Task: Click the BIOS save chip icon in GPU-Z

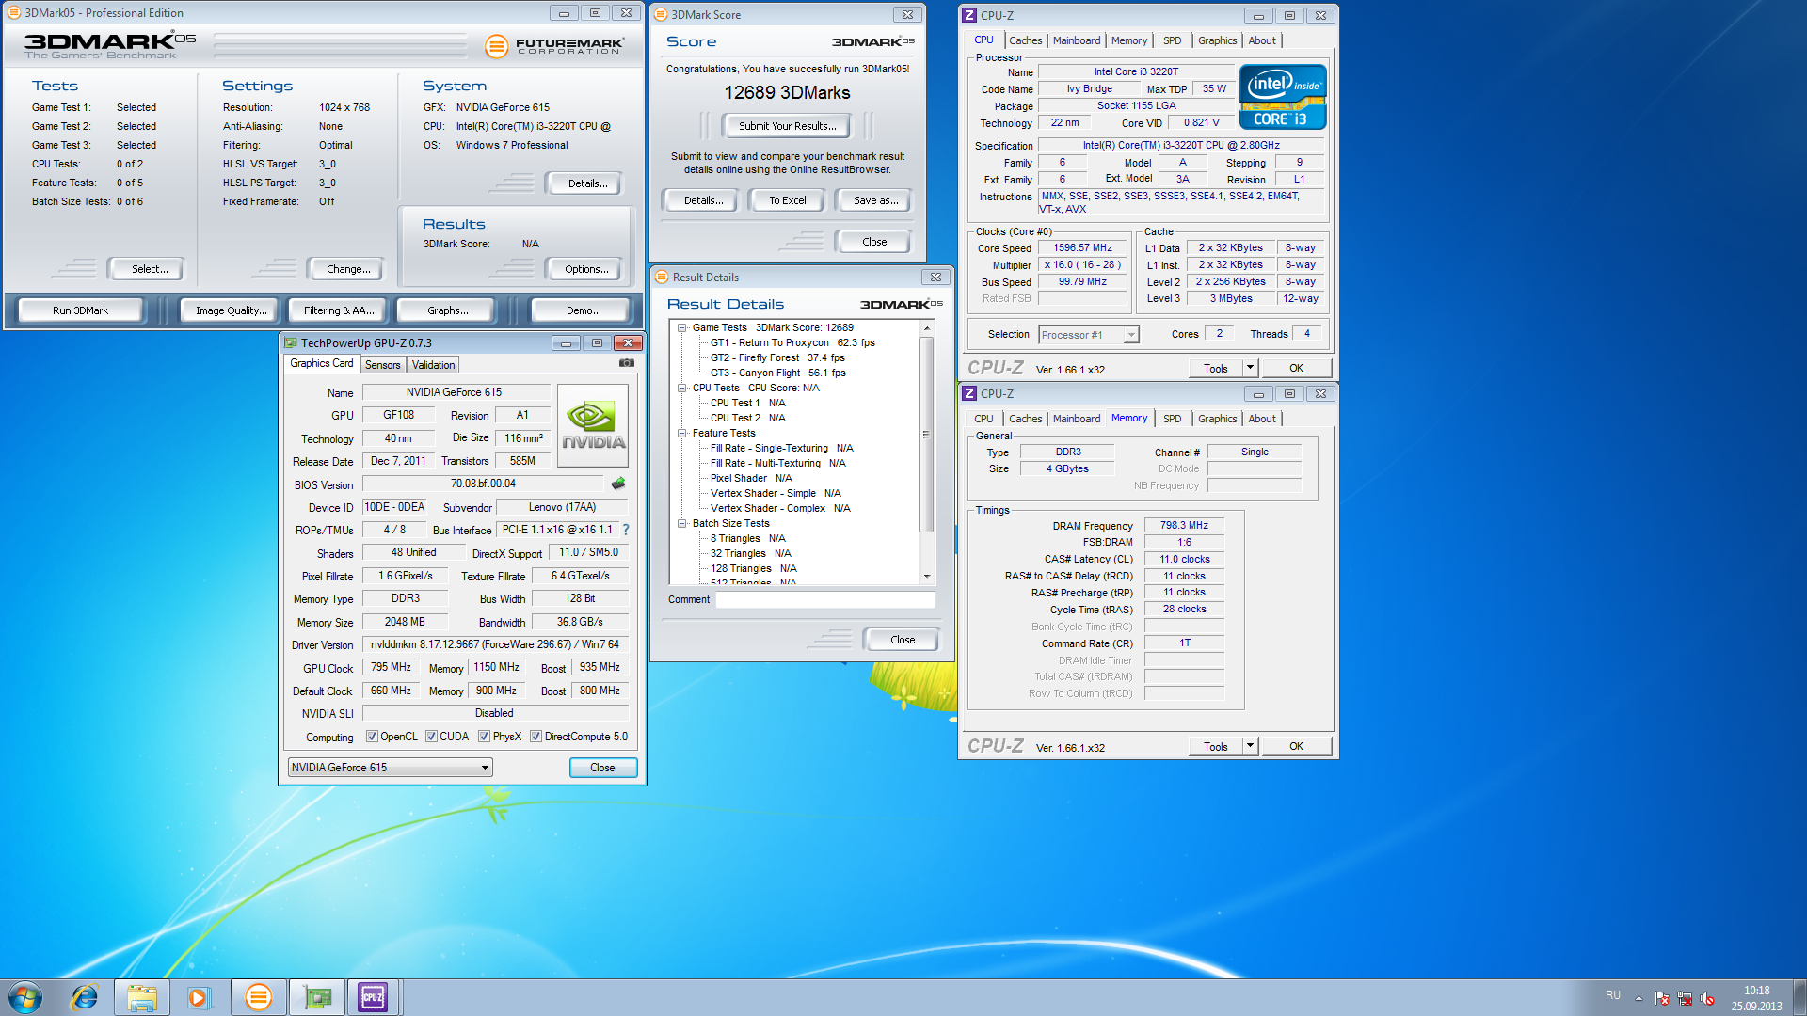Action: click(x=618, y=484)
